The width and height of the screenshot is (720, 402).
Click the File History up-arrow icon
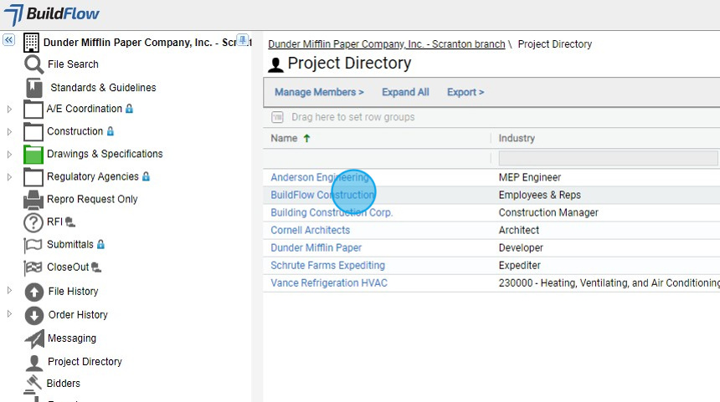coord(34,292)
